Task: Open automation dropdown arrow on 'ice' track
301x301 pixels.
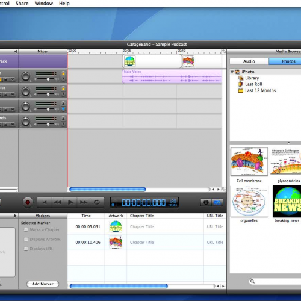Action: click(x=13, y=94)
